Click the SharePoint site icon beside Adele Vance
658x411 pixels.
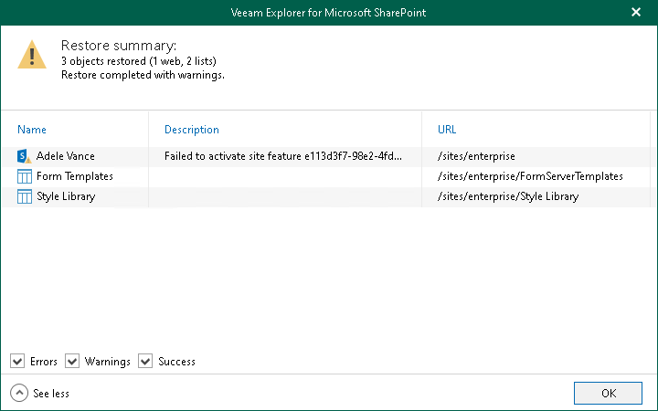(x=25, y=156)
